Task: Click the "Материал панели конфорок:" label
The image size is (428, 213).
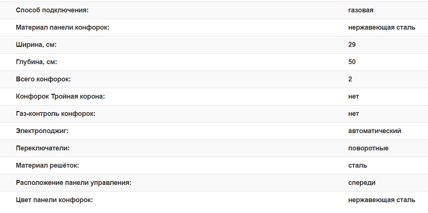Action: (x=62, y=27)
